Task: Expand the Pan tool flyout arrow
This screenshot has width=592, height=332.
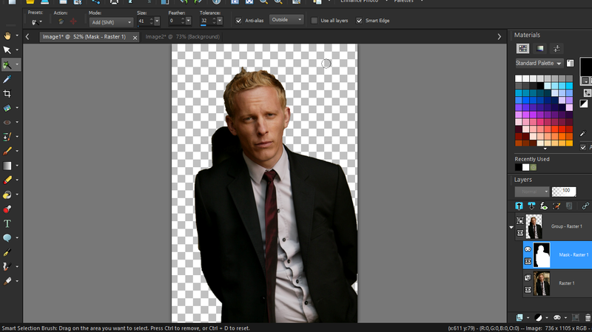Action: point(17,35)
